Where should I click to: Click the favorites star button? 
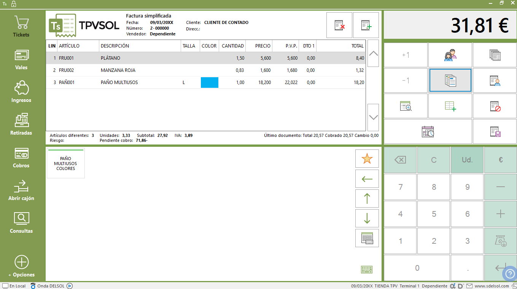[367, 159]
